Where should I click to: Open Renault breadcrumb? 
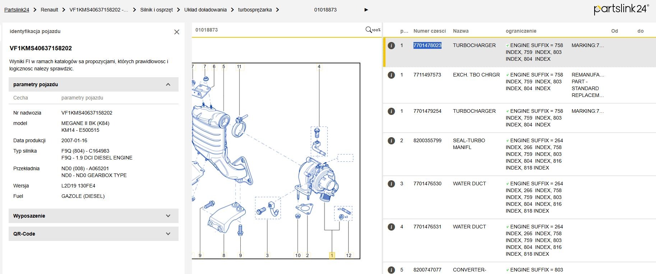coord(49,10)
